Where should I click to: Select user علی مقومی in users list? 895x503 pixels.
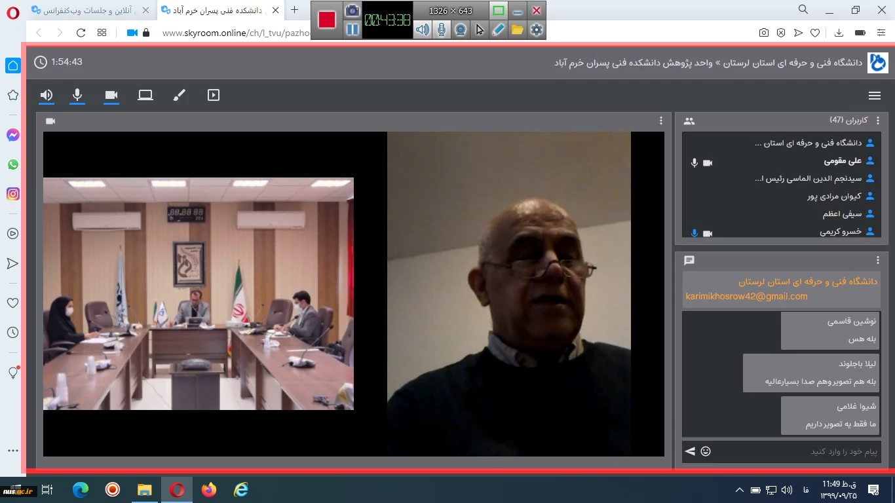843,160
